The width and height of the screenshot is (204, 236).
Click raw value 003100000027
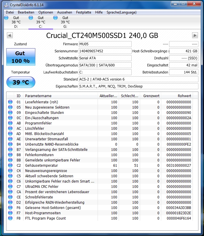pos(178,166)
